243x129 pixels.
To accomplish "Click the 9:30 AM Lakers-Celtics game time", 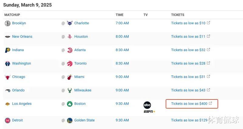I will point(122,104).
